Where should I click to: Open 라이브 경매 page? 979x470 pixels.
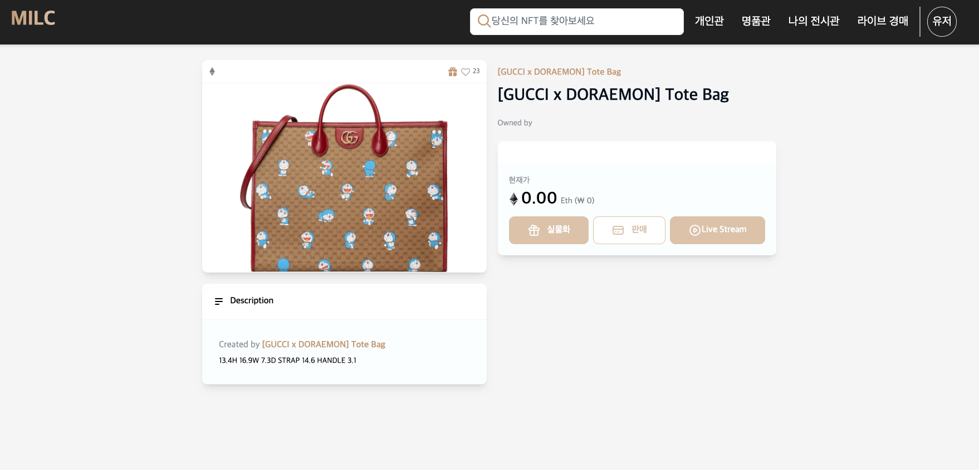(883, 21)
